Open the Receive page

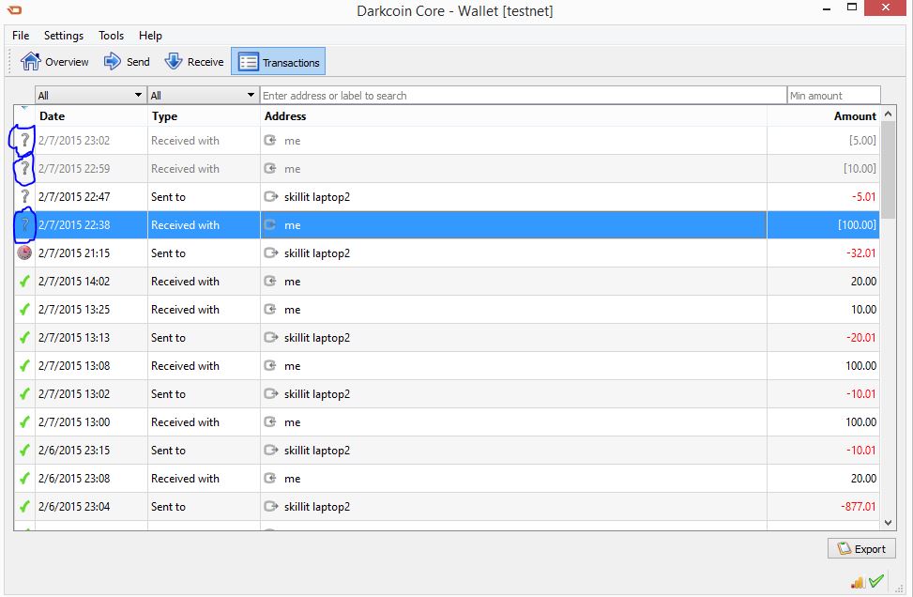(194, 62)
